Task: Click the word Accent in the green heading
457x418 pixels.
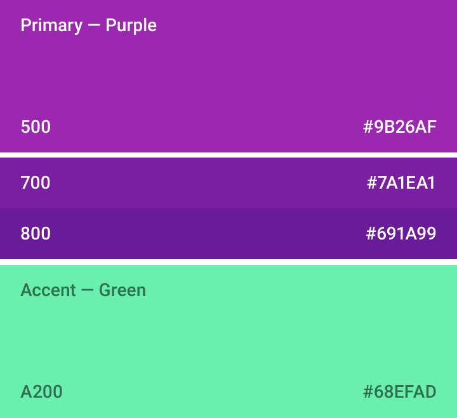Action: coord(48,290)
